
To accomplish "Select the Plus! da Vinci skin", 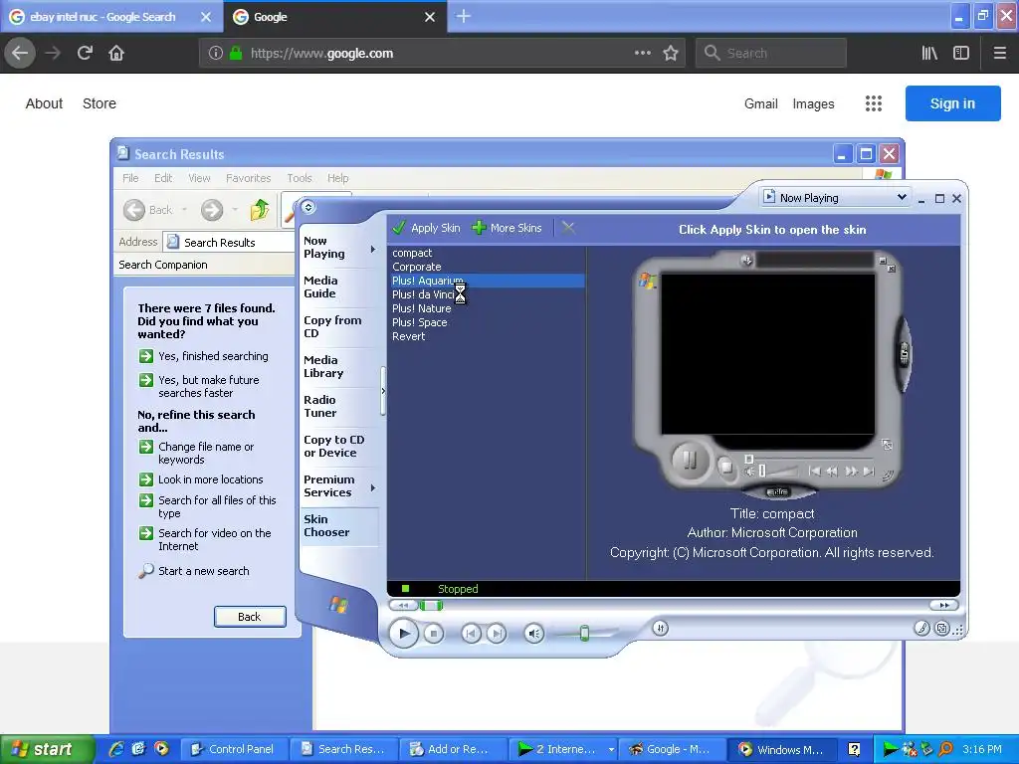I will 423,294.
